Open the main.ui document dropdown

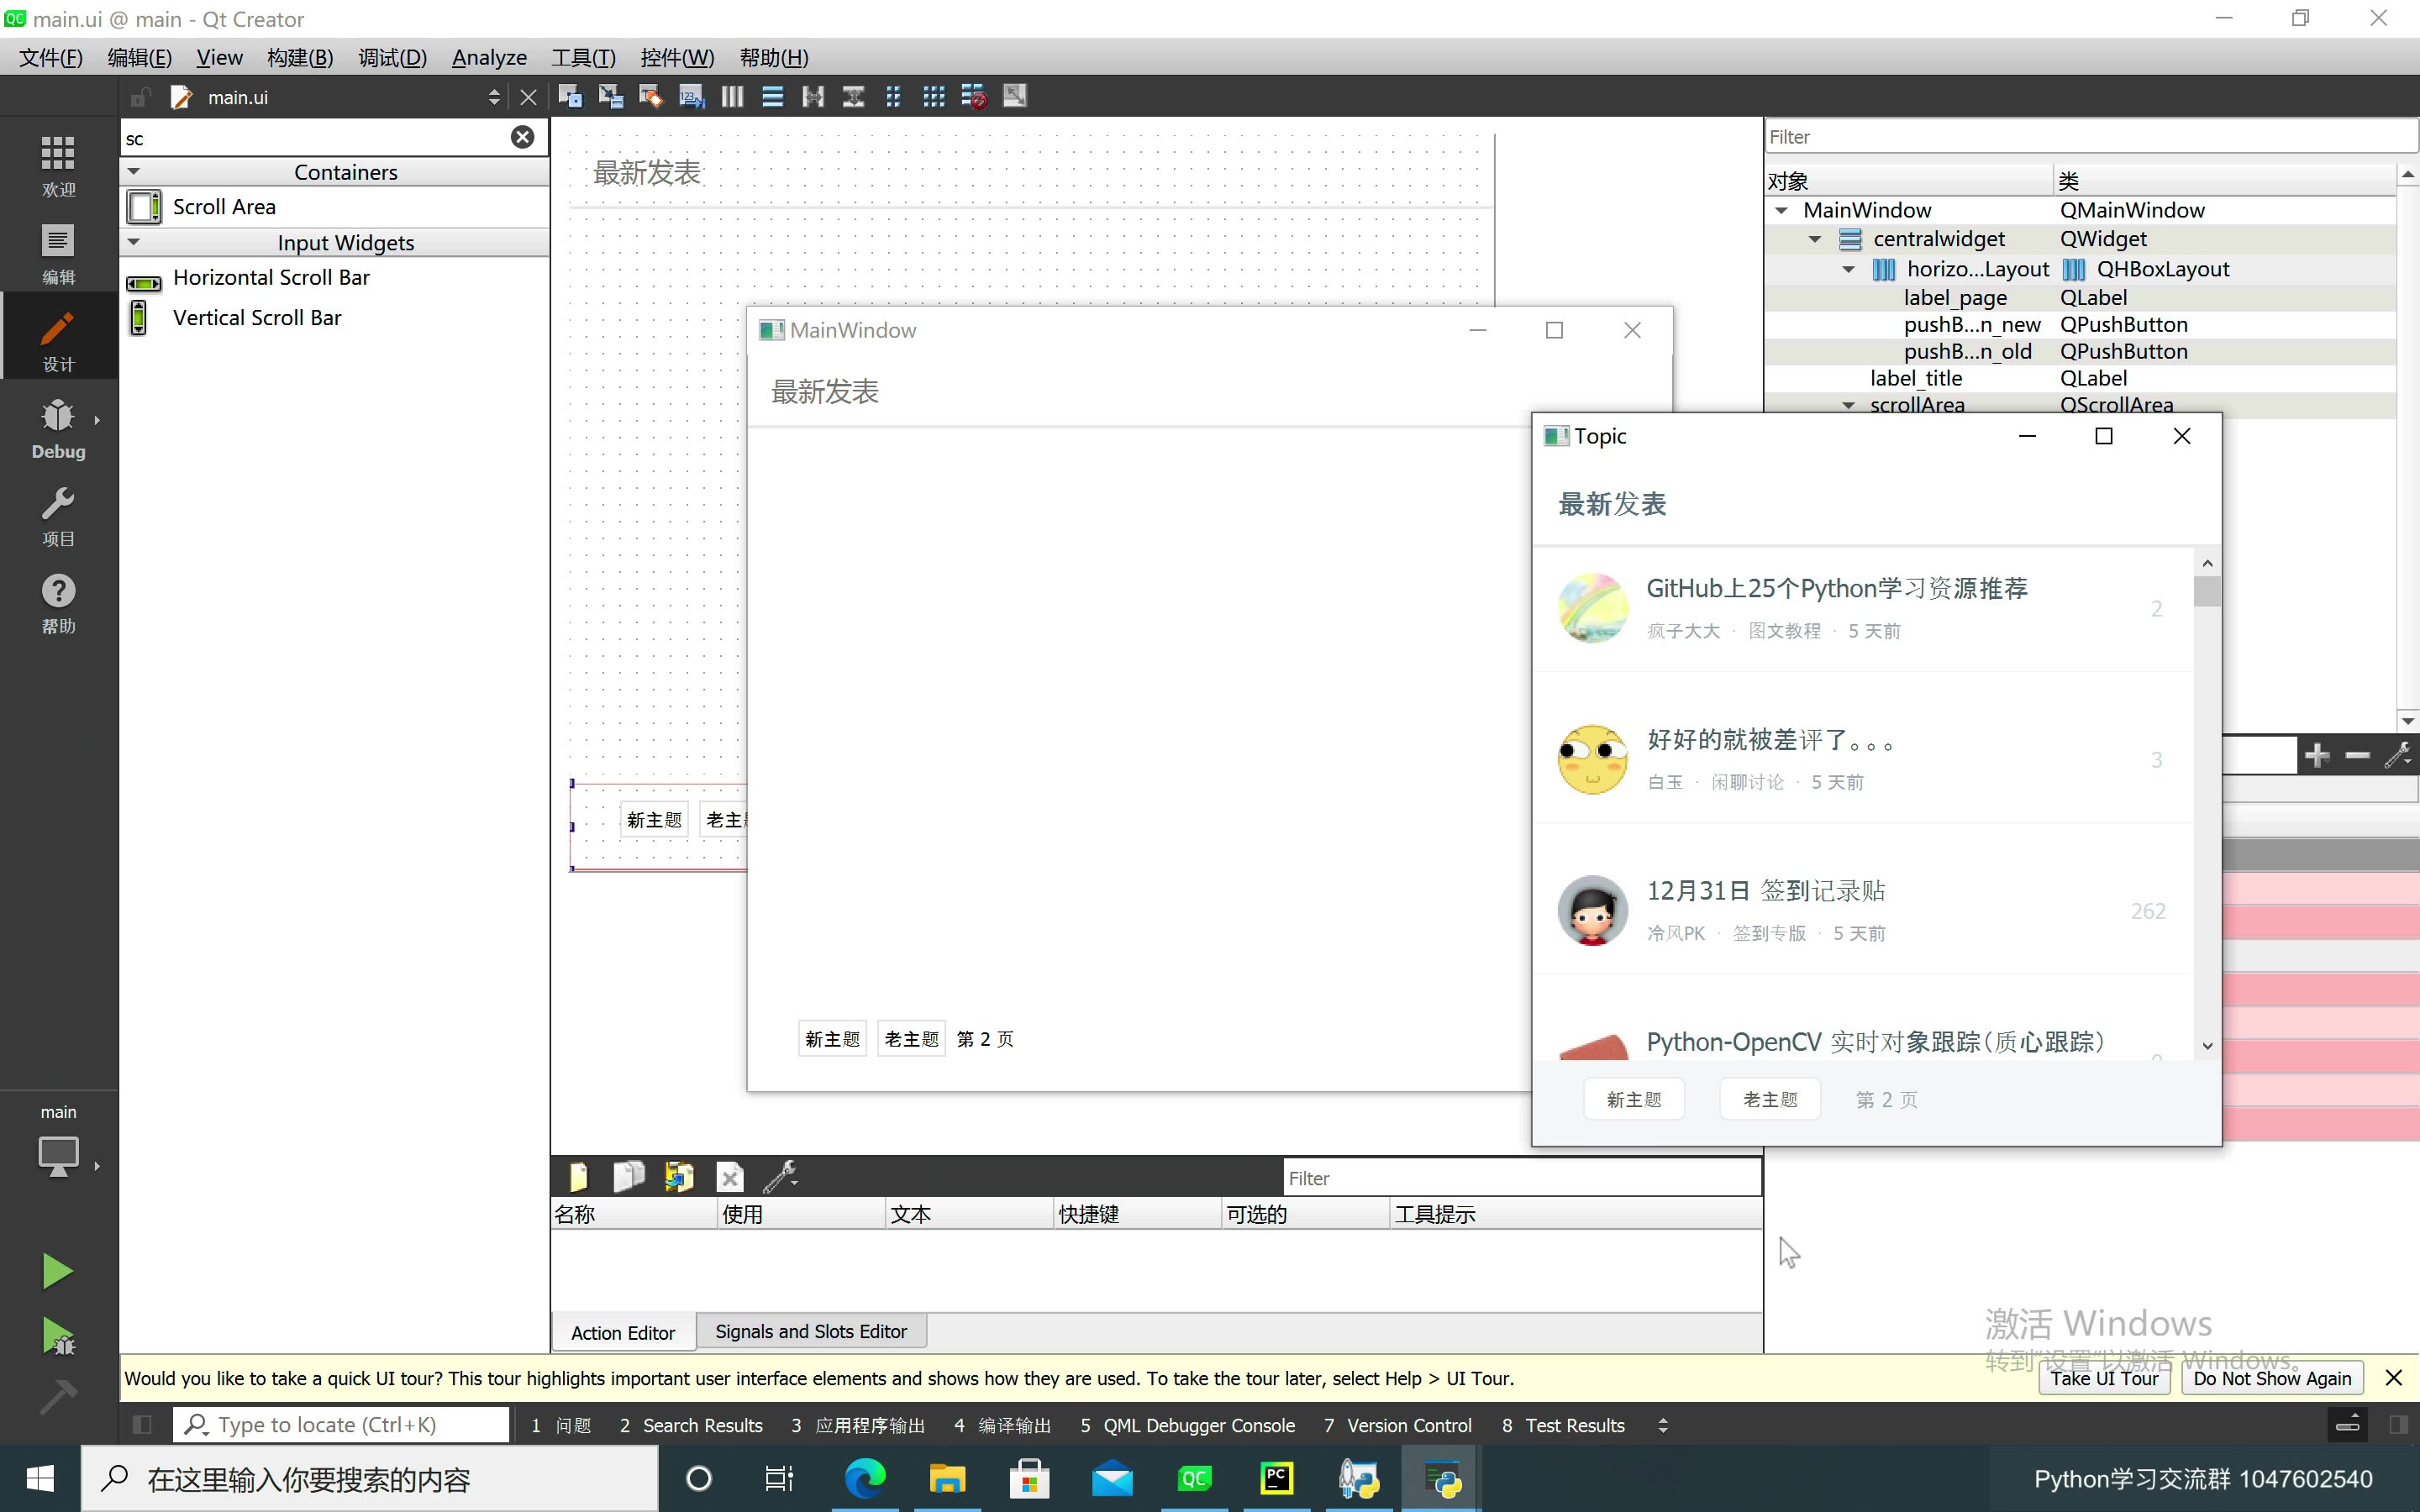(x=494, y=97)
